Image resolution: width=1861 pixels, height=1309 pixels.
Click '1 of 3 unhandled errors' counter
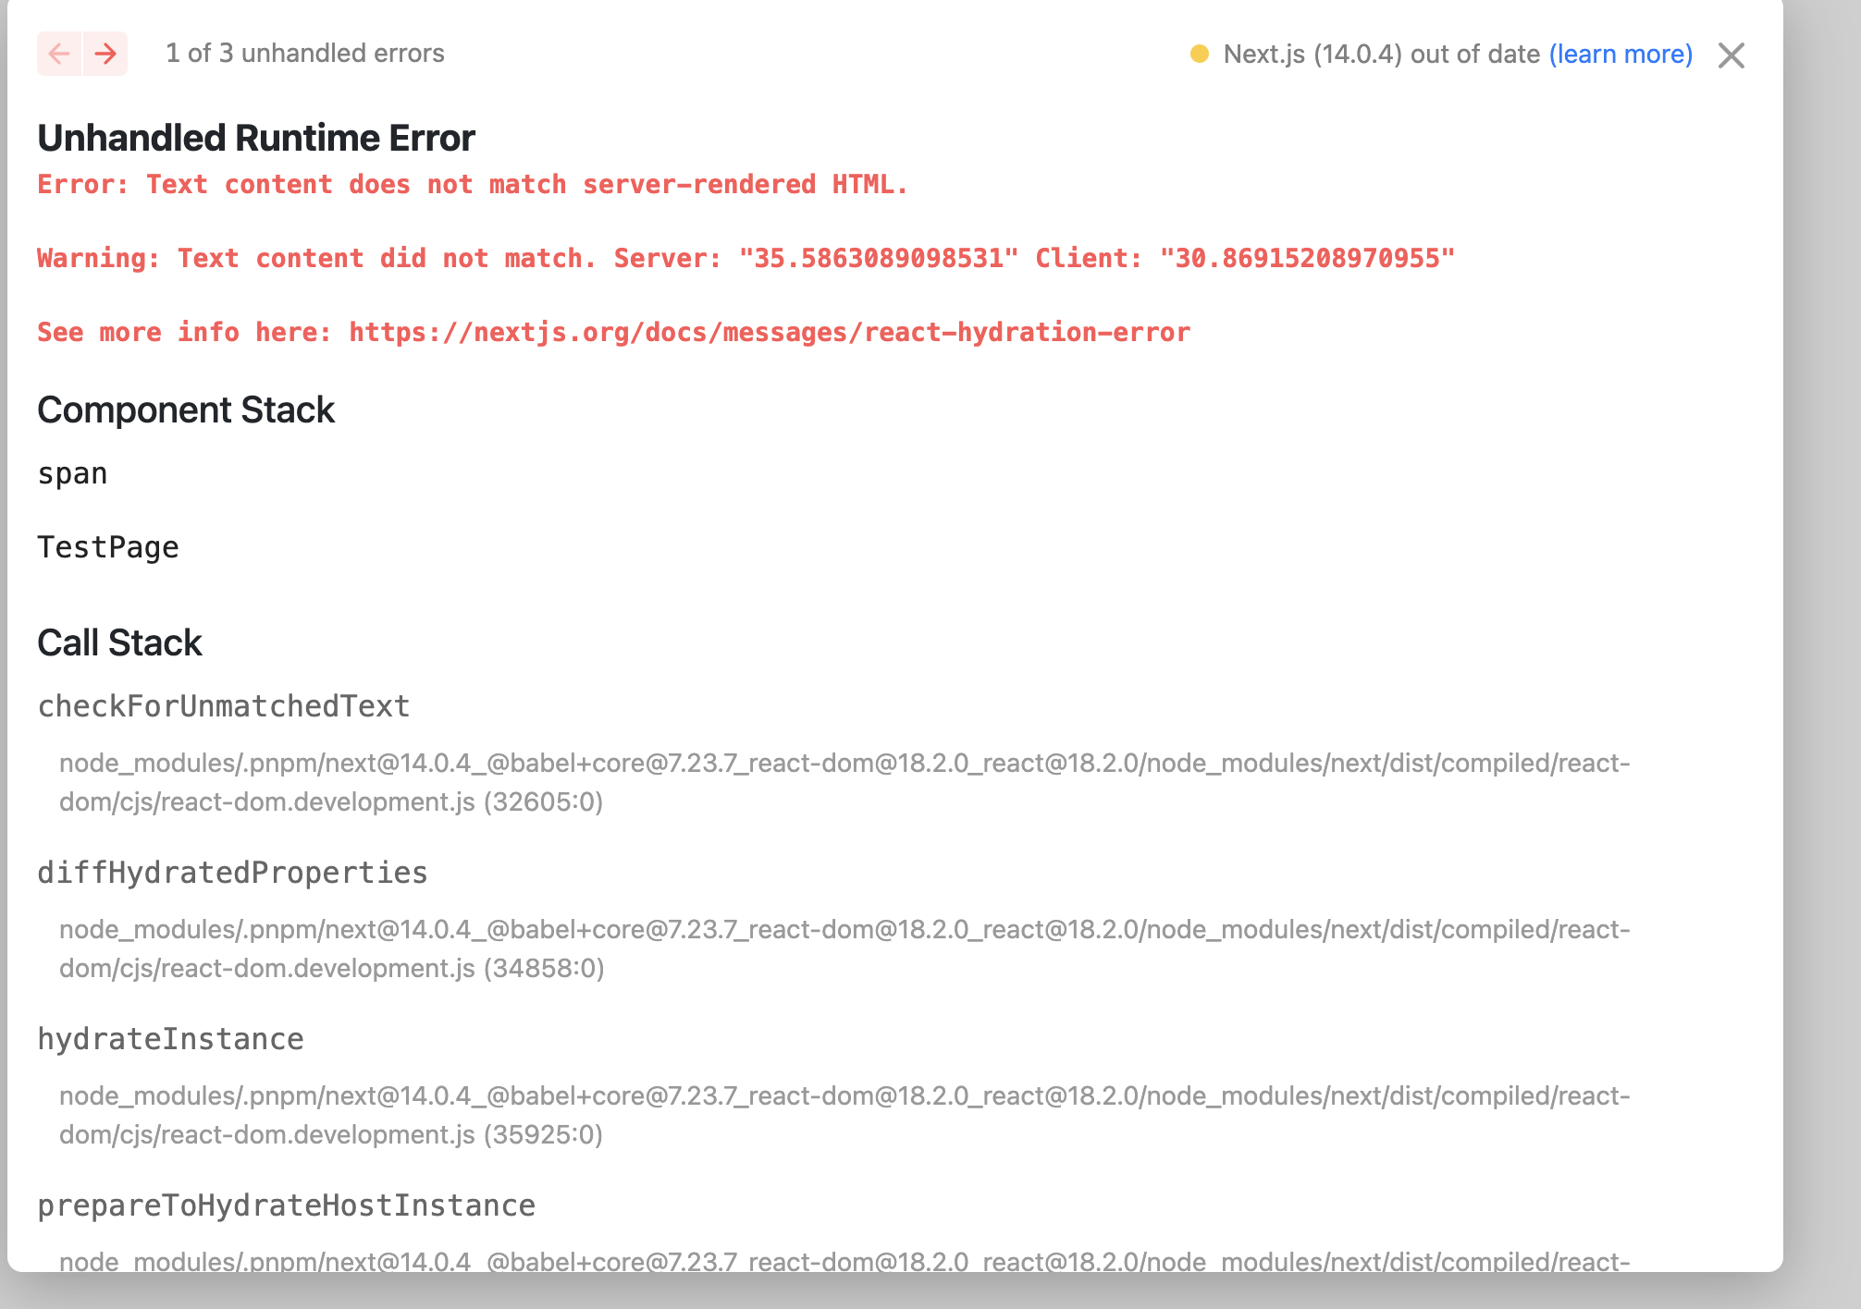[x=305, y=54]
